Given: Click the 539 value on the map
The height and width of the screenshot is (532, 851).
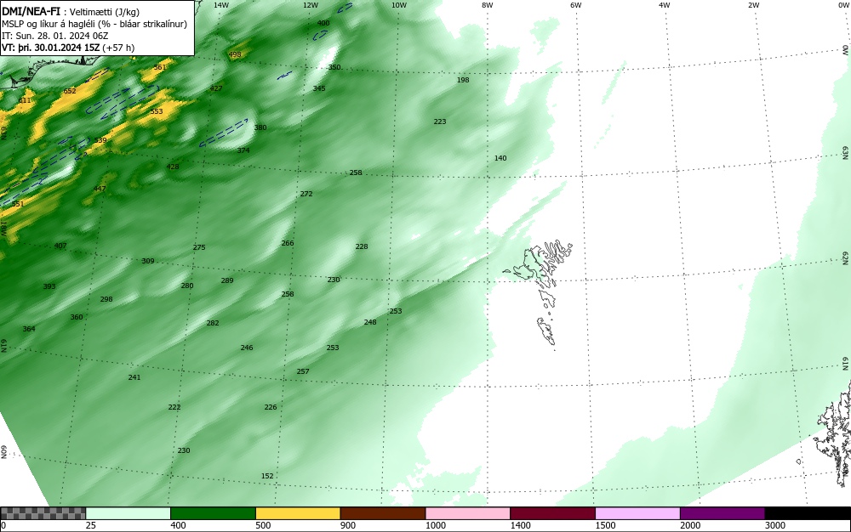Looking at the screenshot, I should 100,140.
